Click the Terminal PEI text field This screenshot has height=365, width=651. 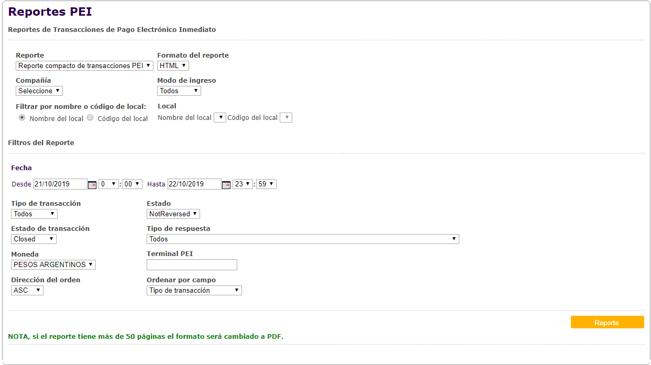point(192,265)
